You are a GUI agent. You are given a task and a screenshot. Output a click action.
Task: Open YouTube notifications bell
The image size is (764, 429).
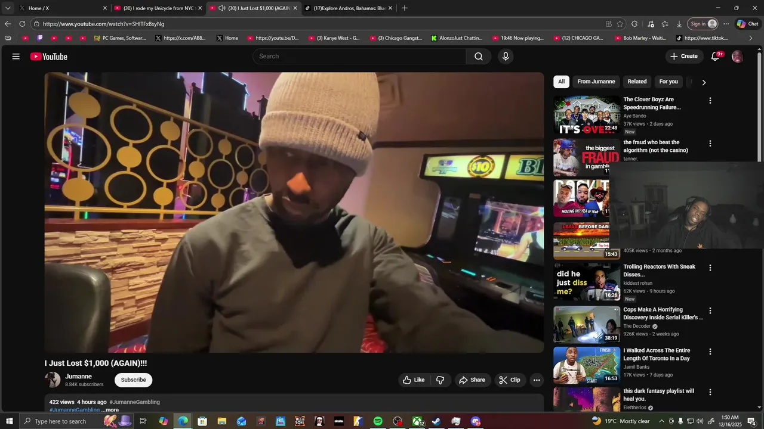tap(715, 57)
